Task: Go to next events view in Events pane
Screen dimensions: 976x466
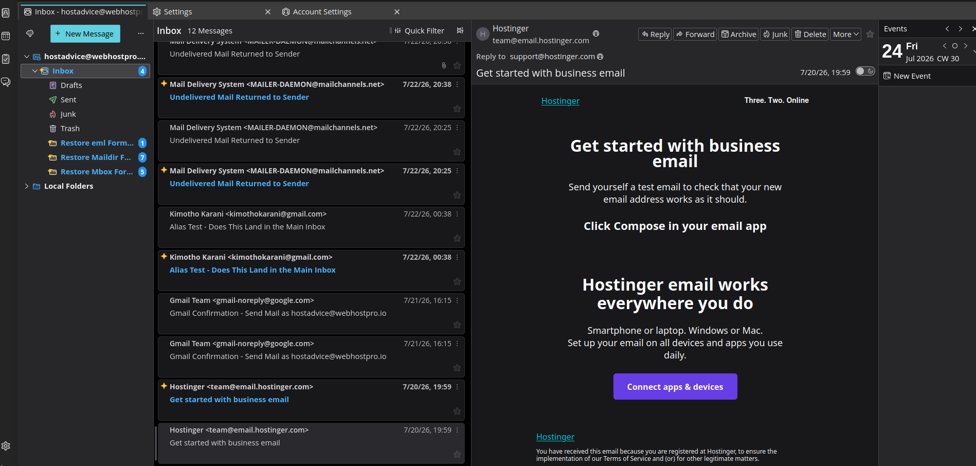Action: tap(960, 29)
